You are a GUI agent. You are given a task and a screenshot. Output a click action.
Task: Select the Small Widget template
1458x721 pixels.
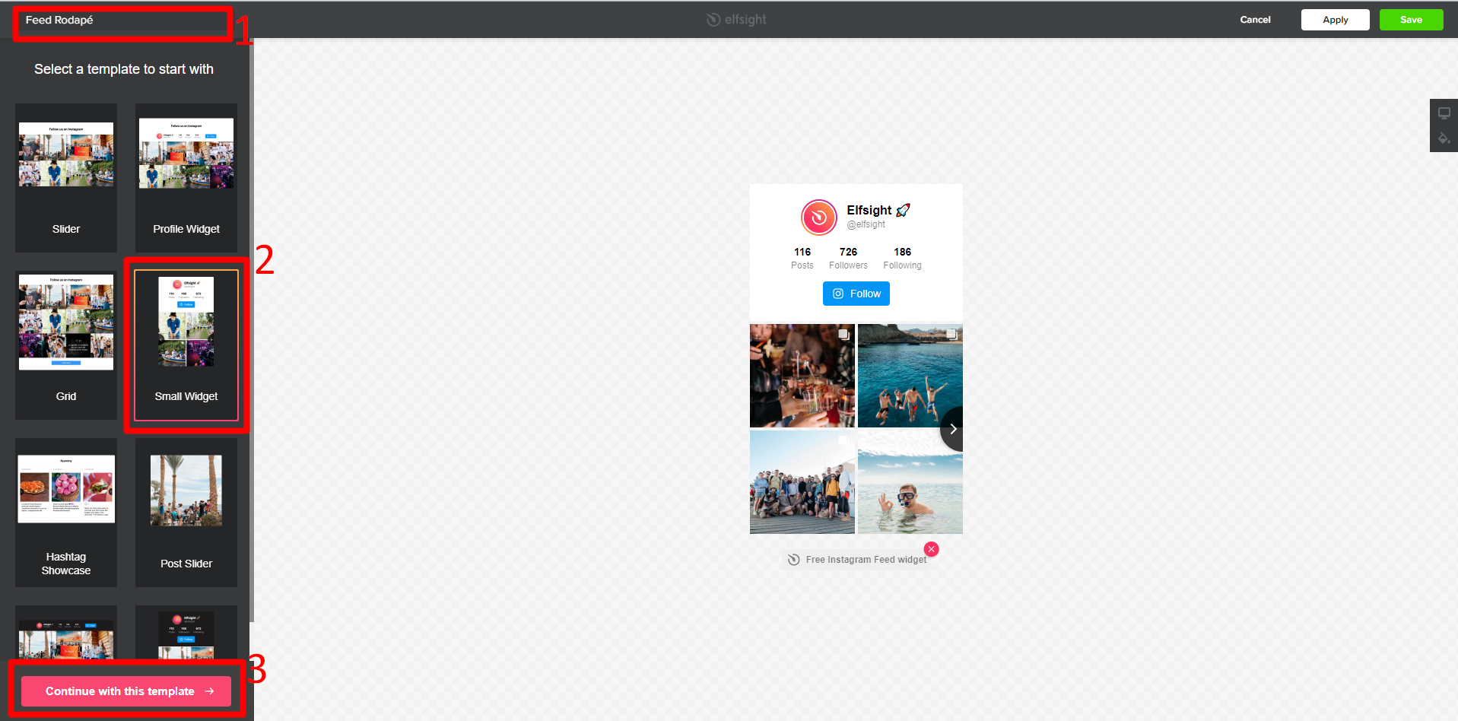186,345
